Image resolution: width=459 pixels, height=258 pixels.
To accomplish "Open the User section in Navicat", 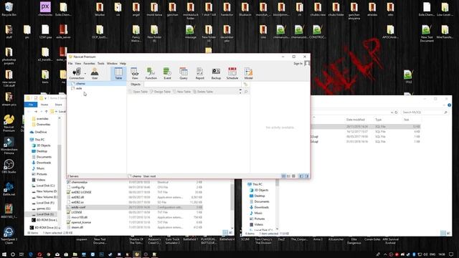I will click(x=95, y=73).
